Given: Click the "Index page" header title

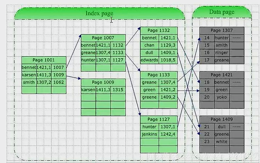Looking at the screenshot, I should (99, 13).
